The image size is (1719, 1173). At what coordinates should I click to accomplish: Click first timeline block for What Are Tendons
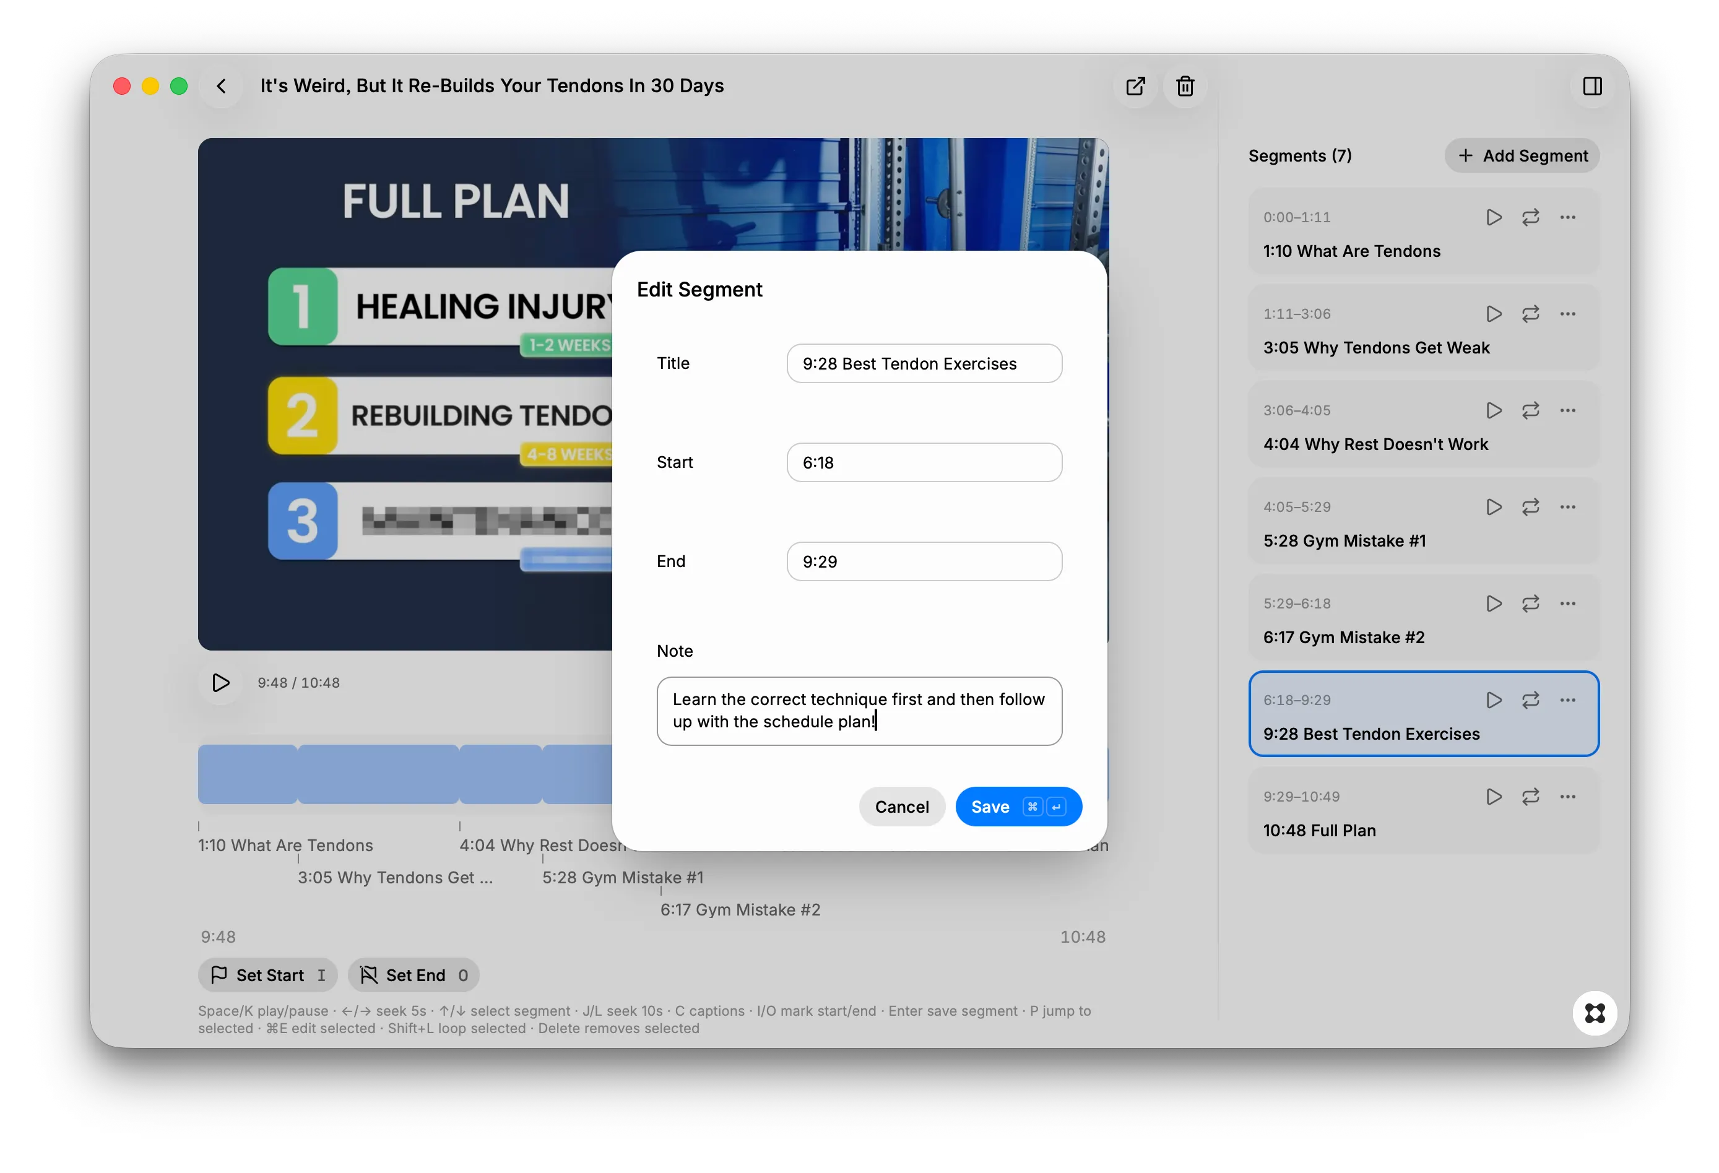(x=247, y=774)
